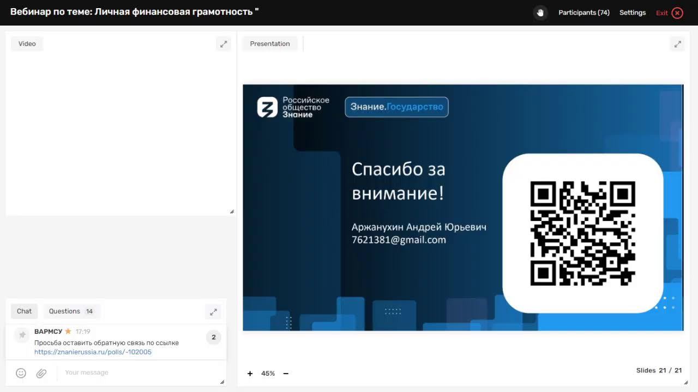This screenshot has width=698, height=392.
Task: Click the questions count badge 14
Action: 89,311
